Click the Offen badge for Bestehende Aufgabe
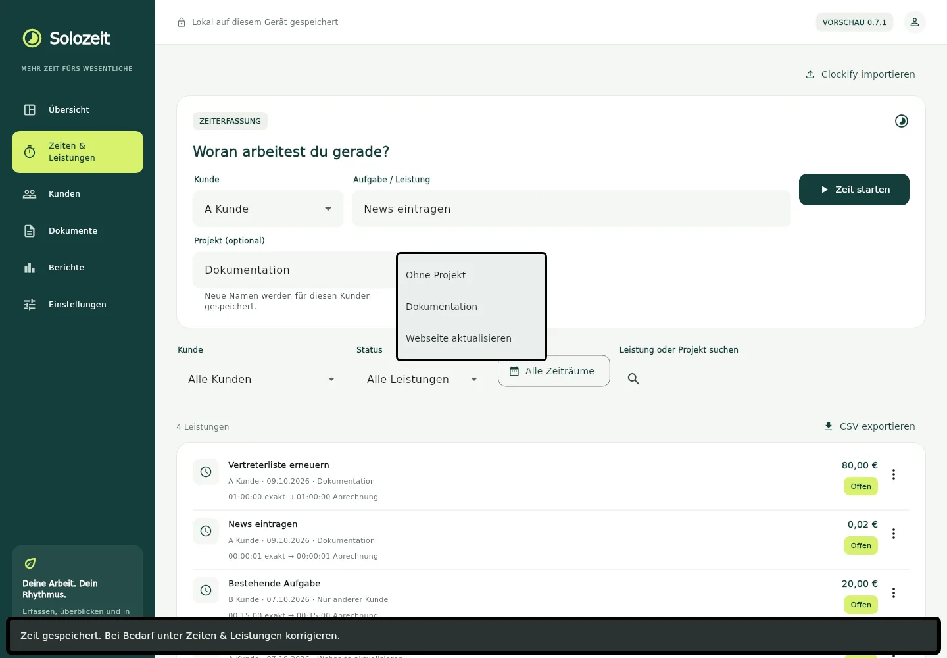Screen dimensions: 947x658 pyautogui.click(x=861, y=605)
